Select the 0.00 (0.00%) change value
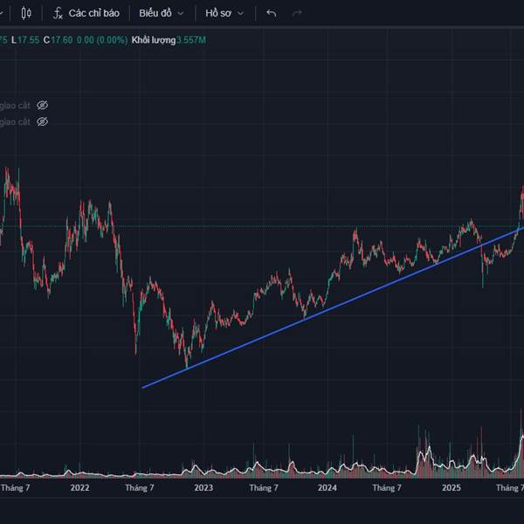This screenshot has width=524, height=524. pos(102,40)
